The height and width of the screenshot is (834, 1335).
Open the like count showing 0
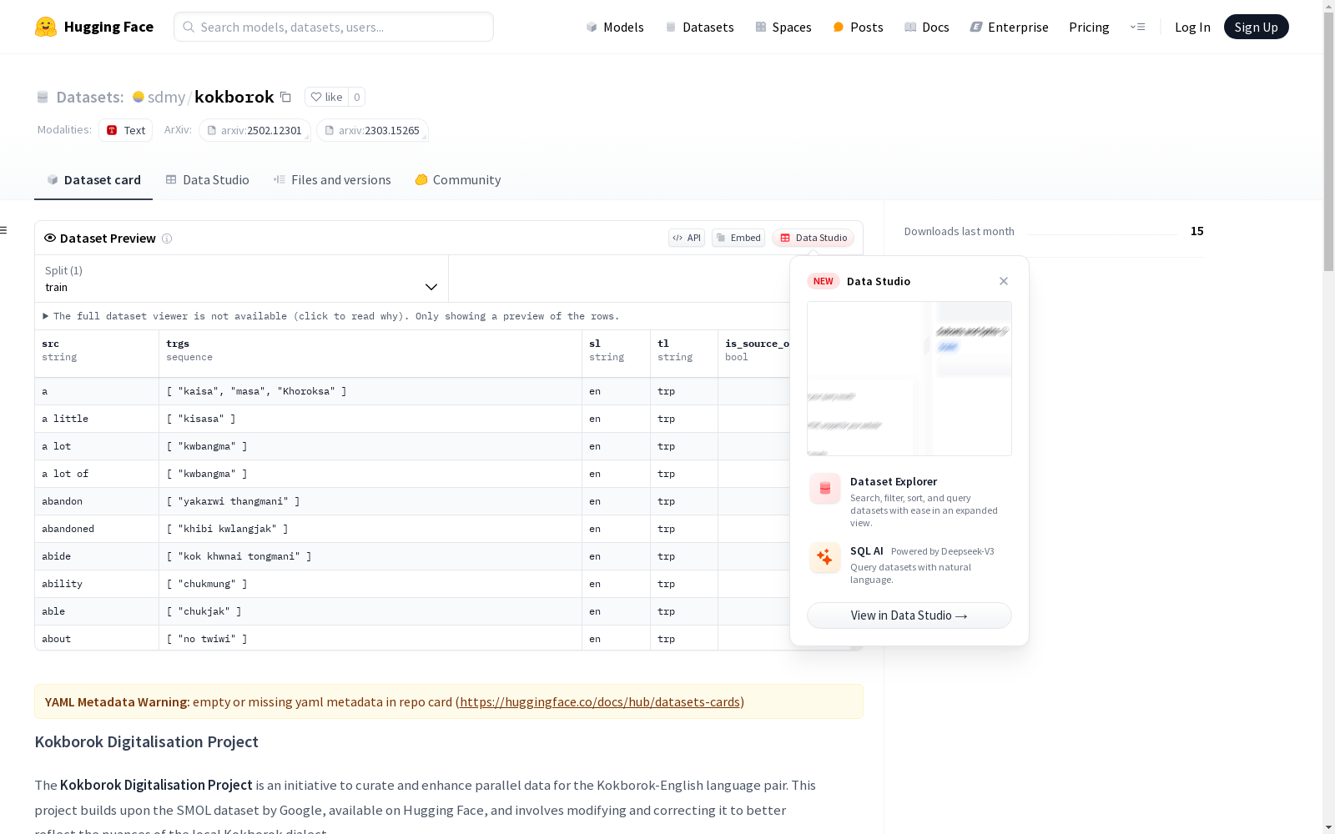click(356, 97)
